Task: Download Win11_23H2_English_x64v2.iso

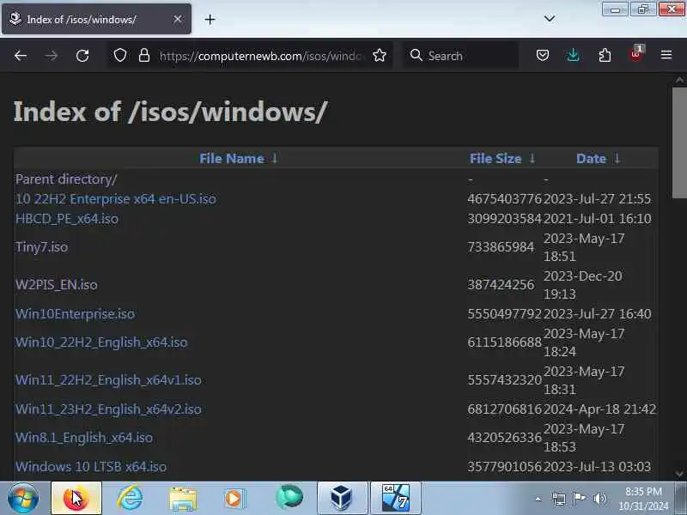Action: (x=108, y=409)
